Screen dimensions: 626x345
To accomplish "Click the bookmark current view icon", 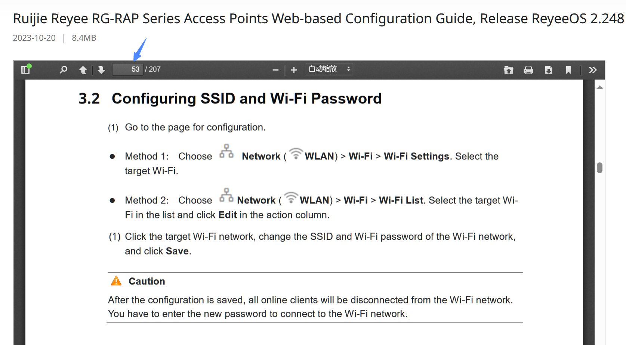I will [568, 70].
